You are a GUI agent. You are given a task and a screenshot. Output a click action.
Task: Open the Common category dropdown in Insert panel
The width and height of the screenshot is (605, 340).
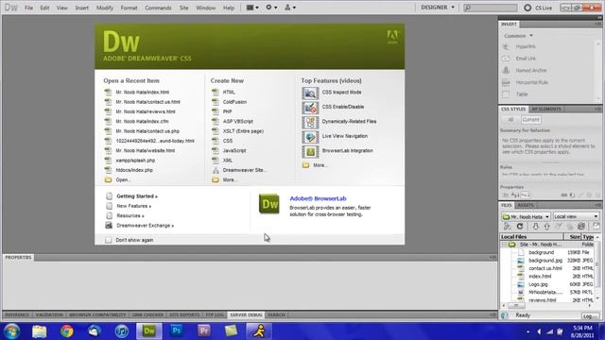pyautogui.click(x=518, y=36)
